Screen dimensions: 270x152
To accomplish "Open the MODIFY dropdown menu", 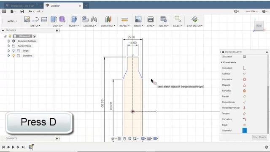I will [x=74, y=26].
